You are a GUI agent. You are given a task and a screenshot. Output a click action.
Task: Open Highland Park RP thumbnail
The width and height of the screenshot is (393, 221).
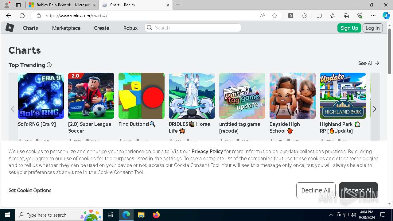point(343,96)
